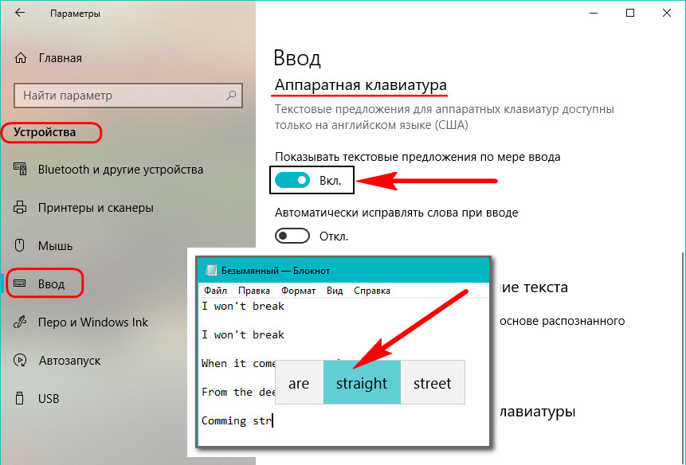This screenshot has height=465, width=686.
Task: Click the Ввод page title
Action: point(297,57)
